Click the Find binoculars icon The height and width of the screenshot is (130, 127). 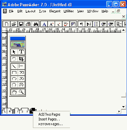tap(36, 24)
